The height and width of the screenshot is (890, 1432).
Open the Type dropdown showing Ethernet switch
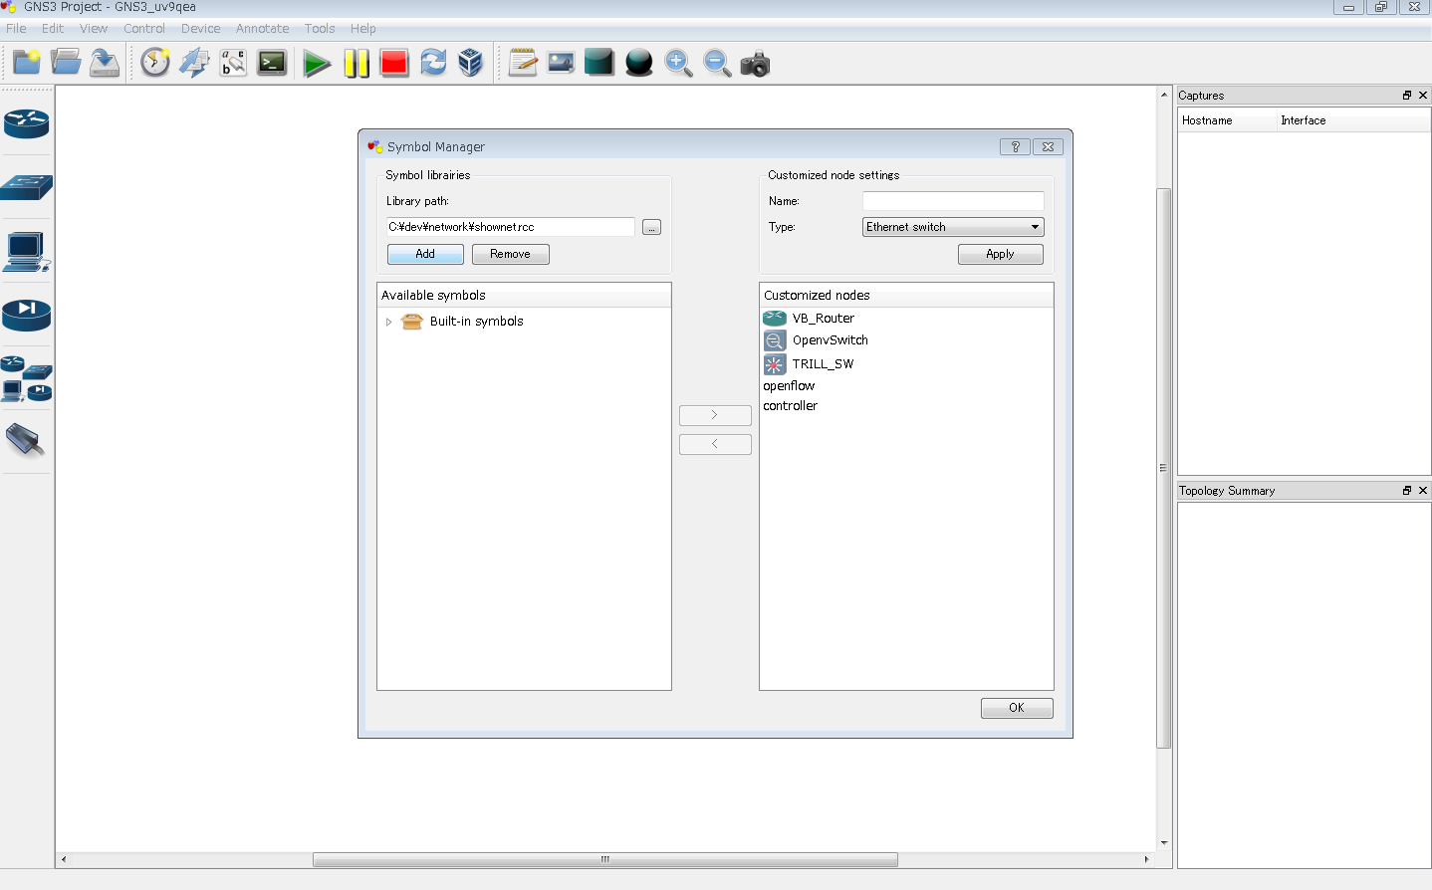(x=1036, y=226)
